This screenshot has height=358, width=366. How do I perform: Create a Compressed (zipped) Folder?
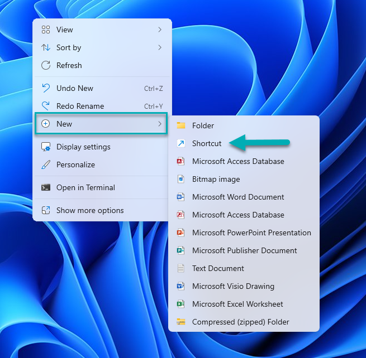[240, 322]
